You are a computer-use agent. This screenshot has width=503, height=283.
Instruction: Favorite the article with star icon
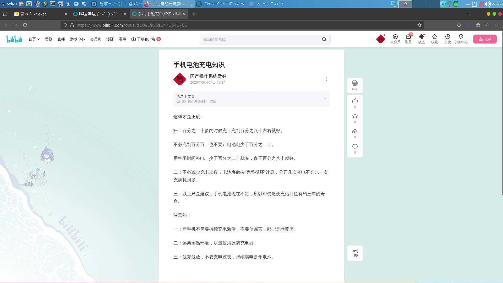tap(355, 116)
